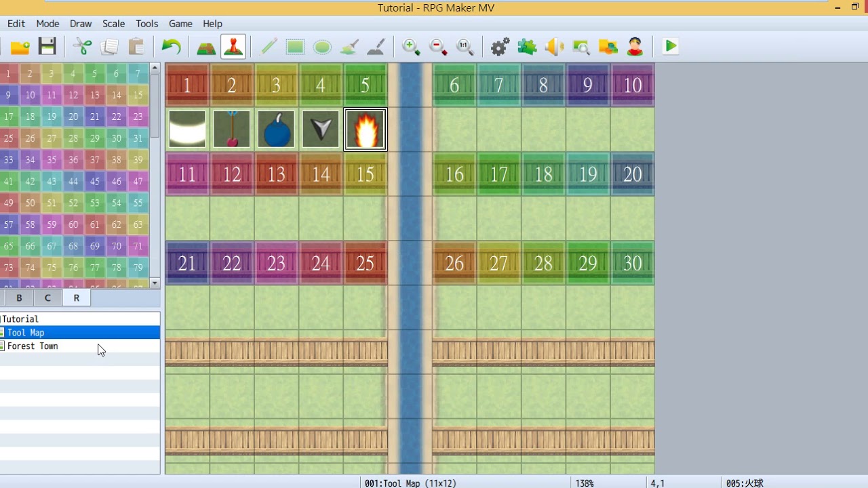Open the Edit menu
The height and width of the screenshot is (488, 868).
[16, 24]
